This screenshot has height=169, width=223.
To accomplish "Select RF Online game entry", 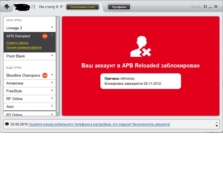I will [29, 99].
